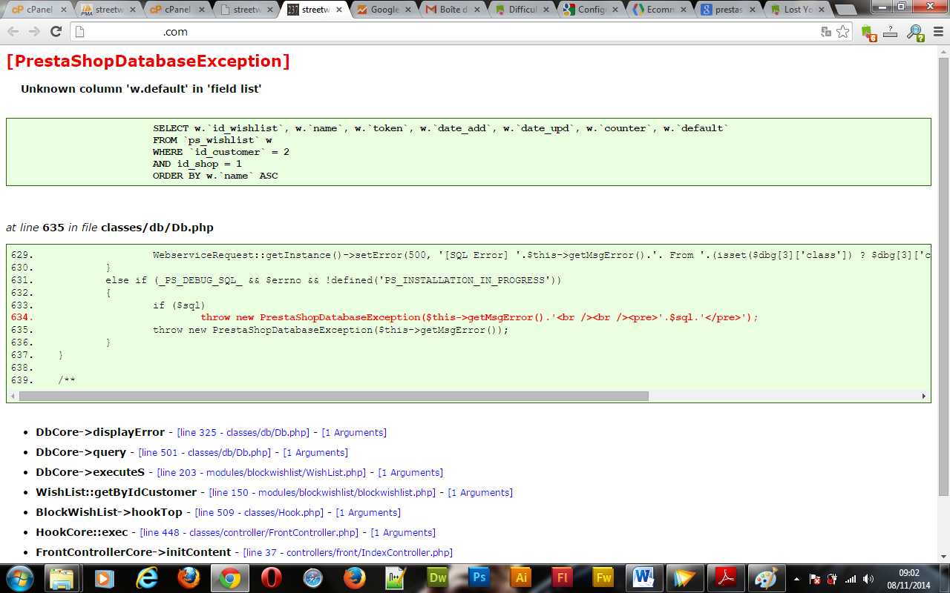
Task: Open Photoshop from the taskbar
Action: [x=479, y=577]
